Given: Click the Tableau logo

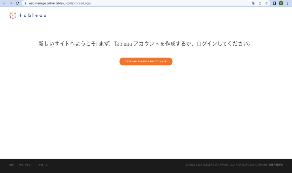Looking at the screenshot, I should point(28,15).
